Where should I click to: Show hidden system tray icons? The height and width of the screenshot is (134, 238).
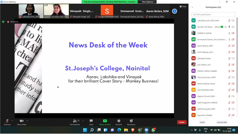(191, 130)
